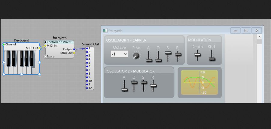Select the fm synth module title
The image size is (271, 129).
(59, 38)
